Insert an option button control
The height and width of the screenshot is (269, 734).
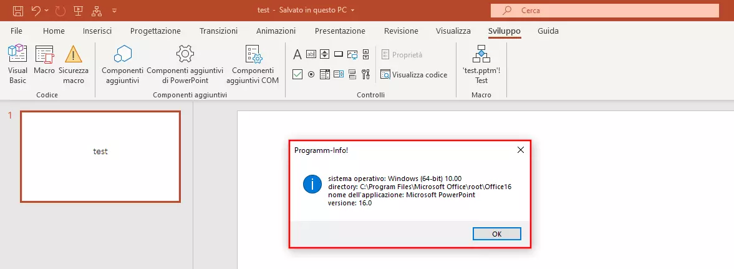pos(311,74)
